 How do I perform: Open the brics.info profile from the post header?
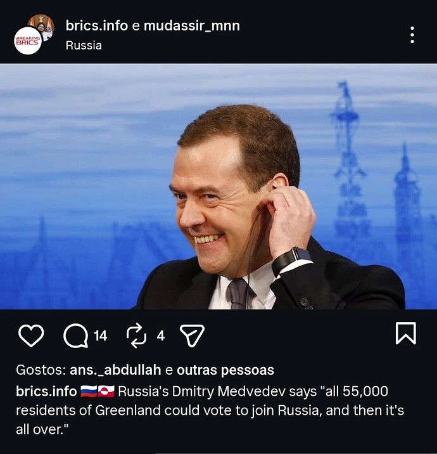[96, 26]
